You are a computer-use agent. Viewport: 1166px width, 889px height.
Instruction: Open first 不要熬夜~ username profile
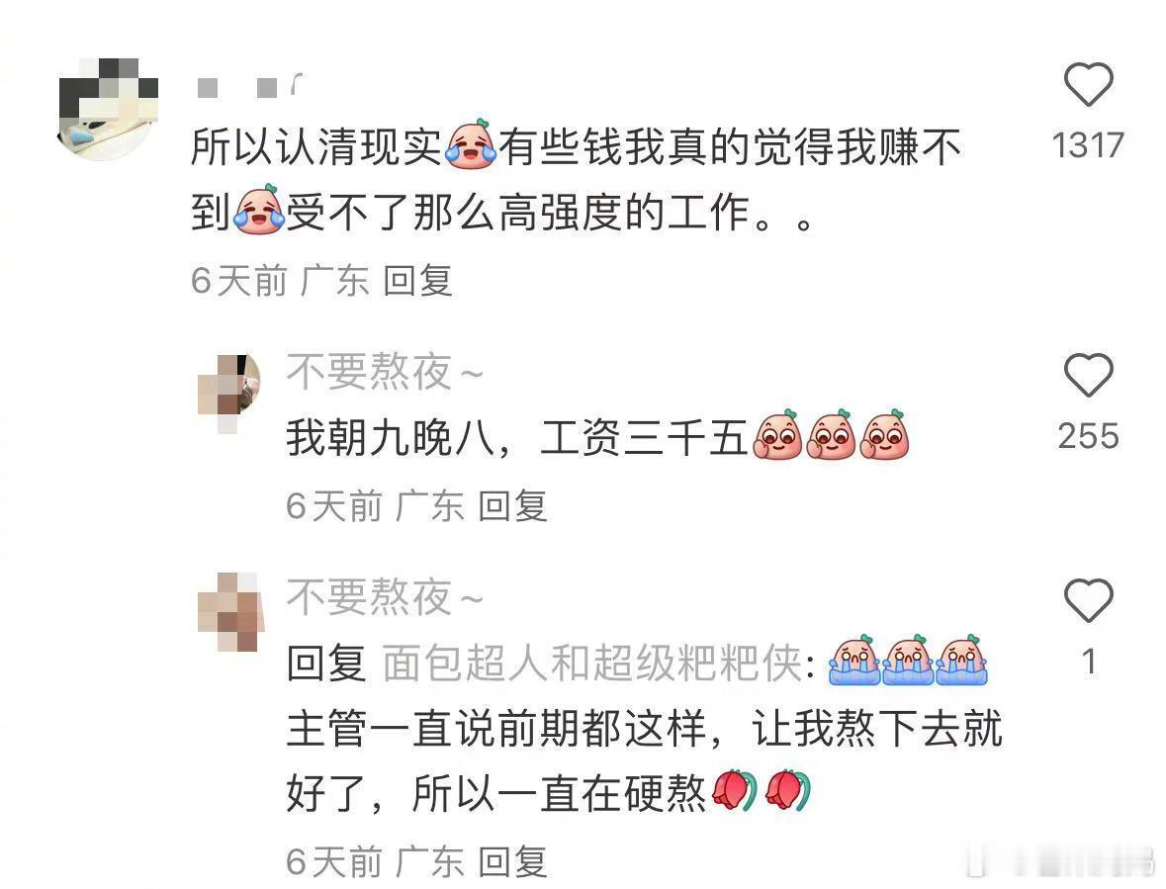pos(385,372)
